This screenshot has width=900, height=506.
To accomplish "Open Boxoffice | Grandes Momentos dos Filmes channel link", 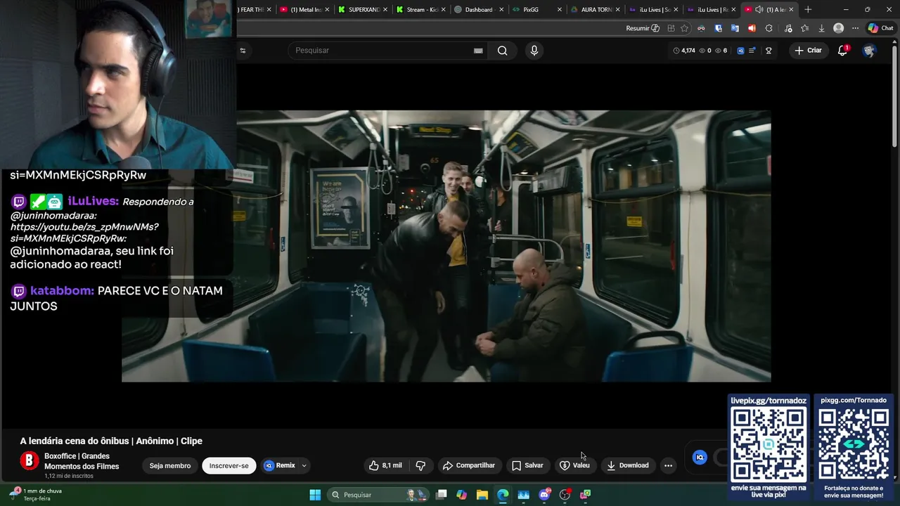I will point(82,461).
